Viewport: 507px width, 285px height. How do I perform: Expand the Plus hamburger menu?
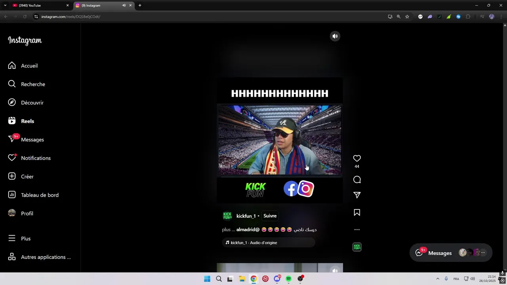click(x=12, y=238)
